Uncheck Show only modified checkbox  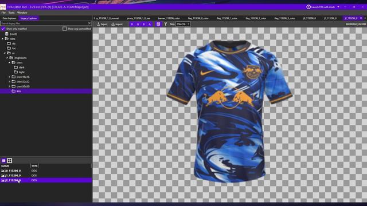[x=3, y=29]
